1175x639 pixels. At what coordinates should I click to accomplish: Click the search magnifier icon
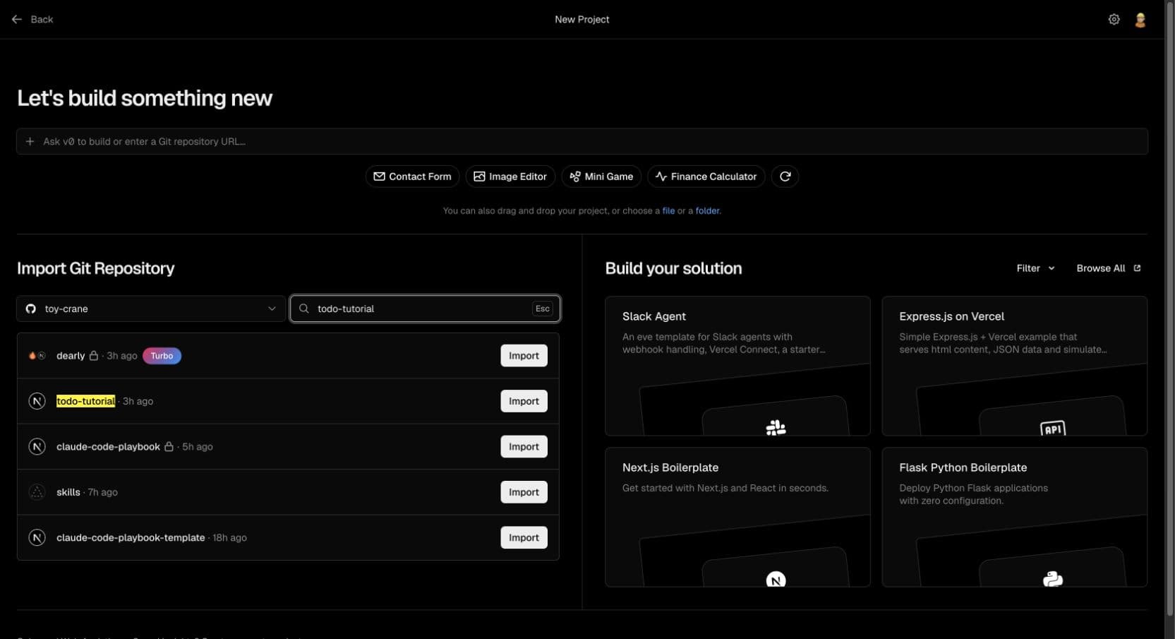pyautogui.click(x=304, y=309)
